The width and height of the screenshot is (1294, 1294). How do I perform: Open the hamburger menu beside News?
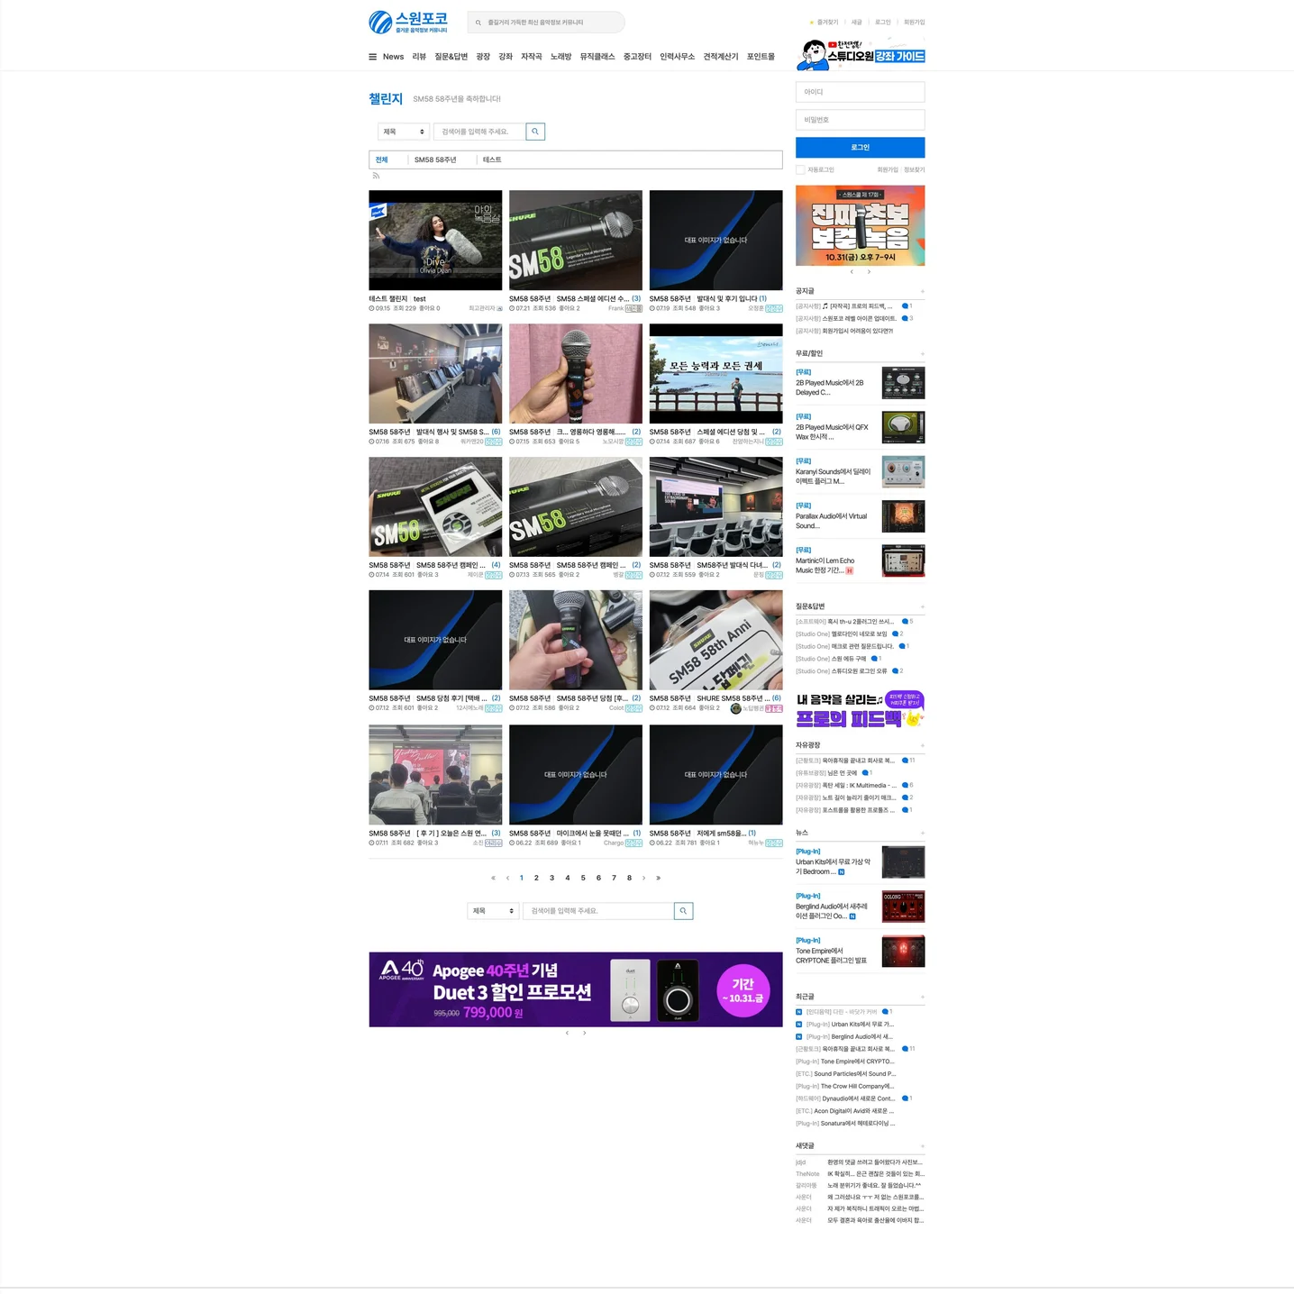[x=372, y=57]
